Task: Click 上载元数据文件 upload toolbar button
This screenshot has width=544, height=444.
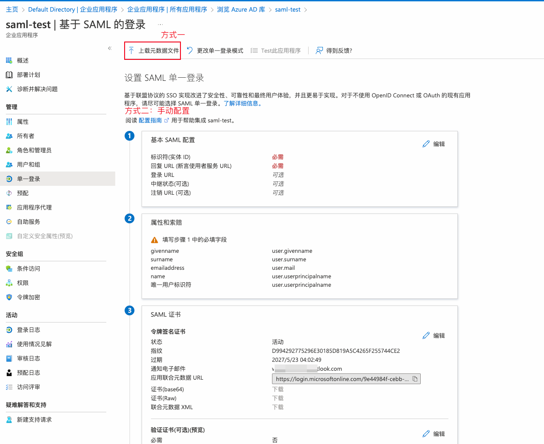Action: [x=153, y=50]
